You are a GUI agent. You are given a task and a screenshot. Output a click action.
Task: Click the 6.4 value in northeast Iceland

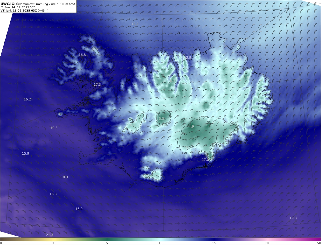(x=246, y=77)
